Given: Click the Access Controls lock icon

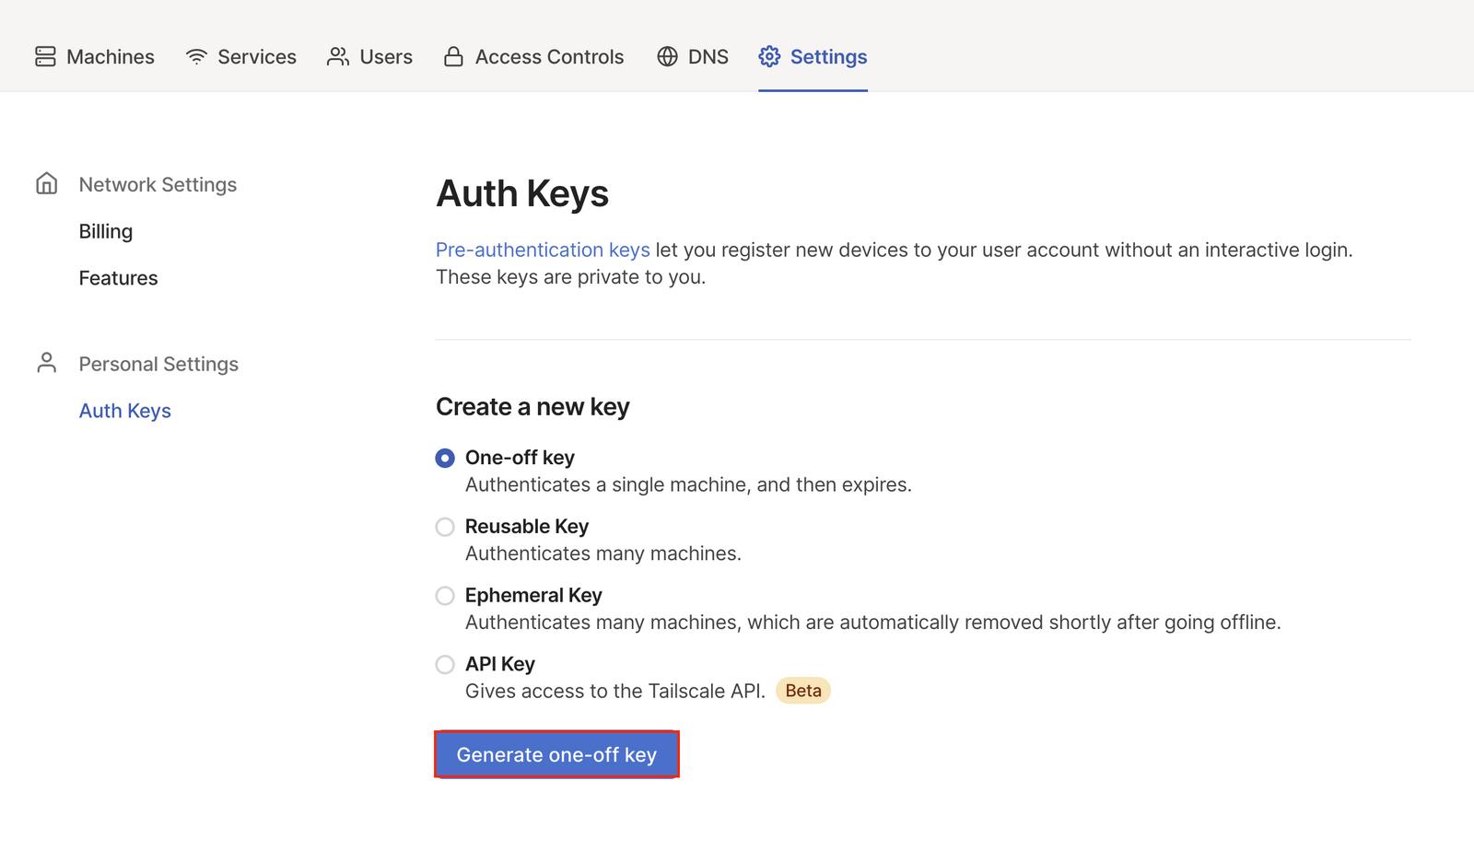Looking at the screenshot, I should [x=453, y=57].
